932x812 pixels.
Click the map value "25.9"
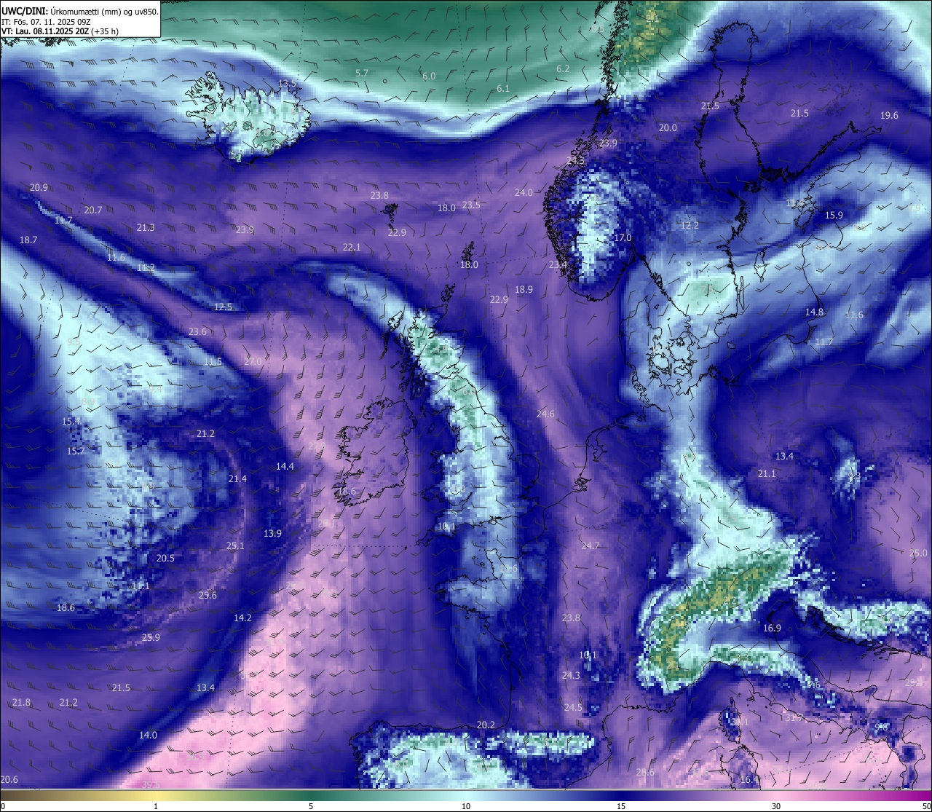[151, 637]
